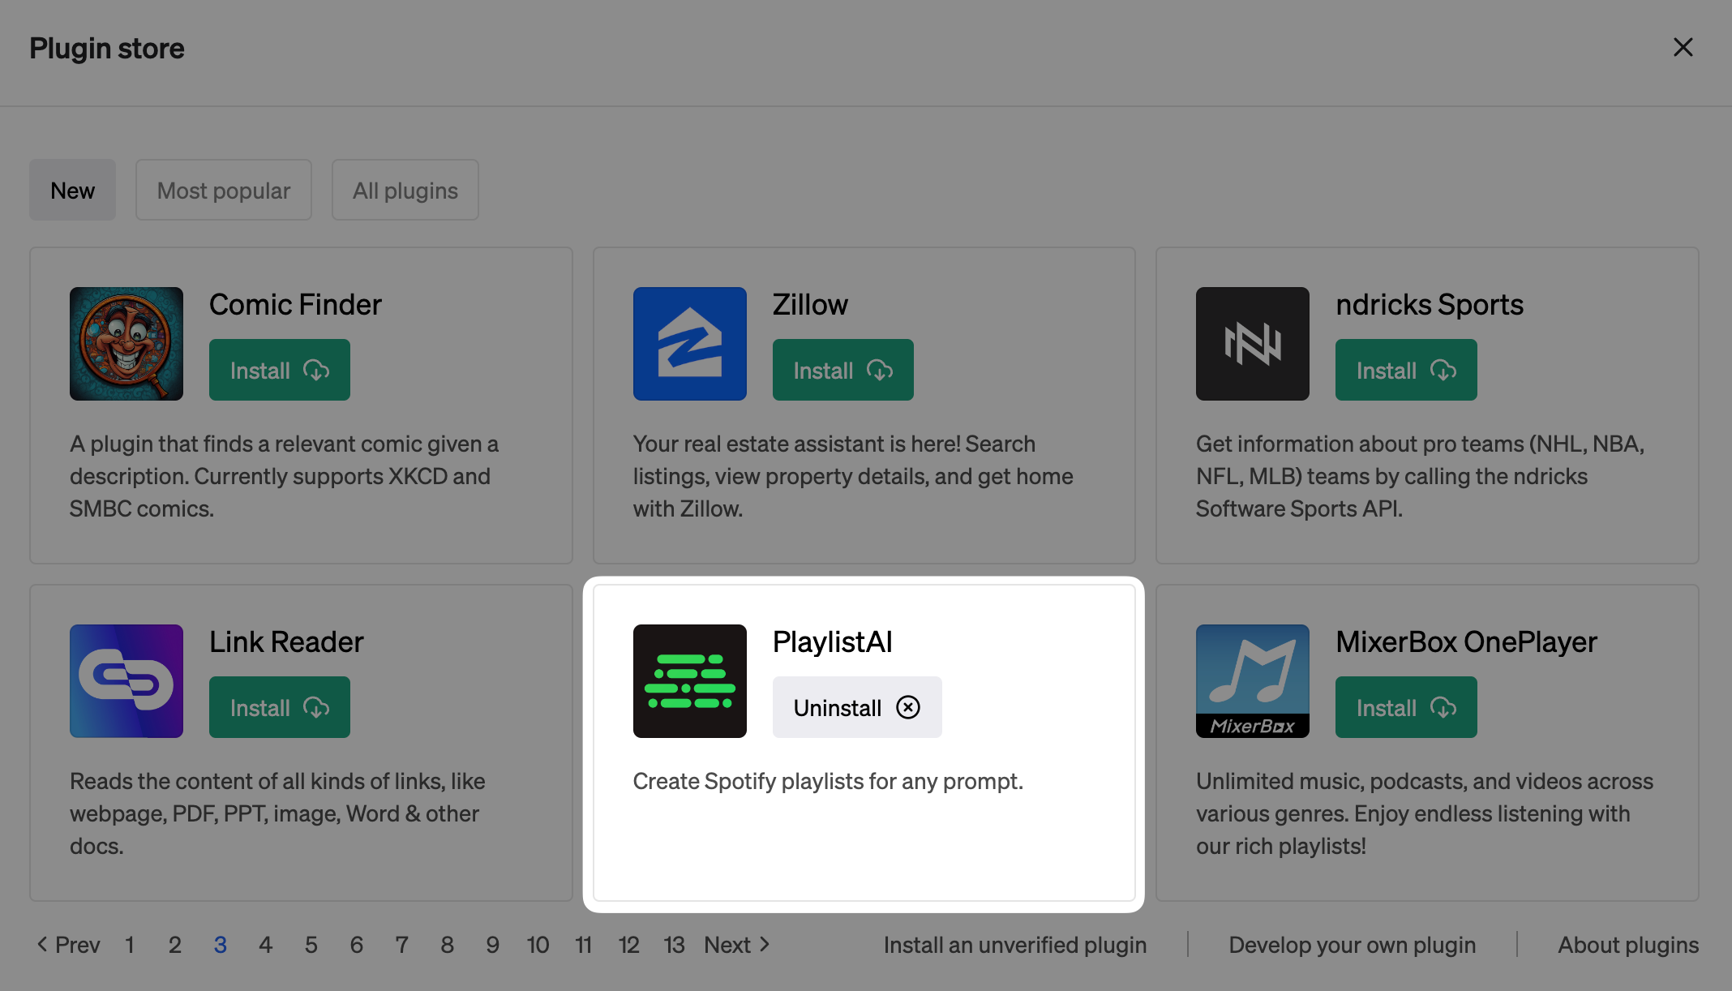The width and height of the screenshot is (1732, 991).
Task: Open page 6 of plugins
Action: click(357, 945)
